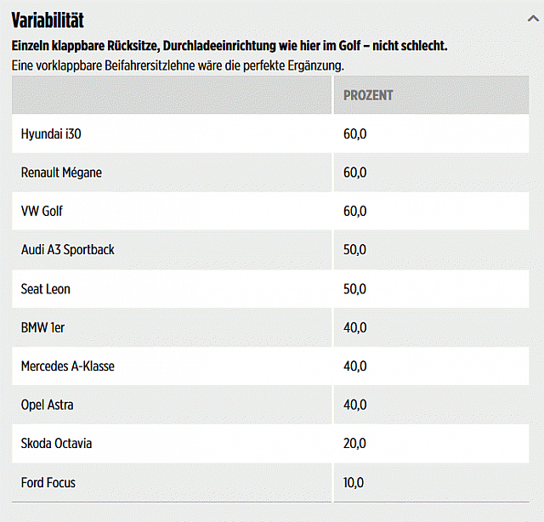Click Audi A3 Sportback's 50,0 value
The width and height of the screenshot is (544, 522).
[x=354, y=250]
